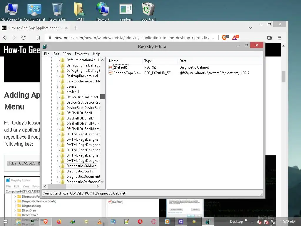The width and height of the screenshot is (301, 226).
Task: Expand the device.1 key
Action: tap(57, 92)
